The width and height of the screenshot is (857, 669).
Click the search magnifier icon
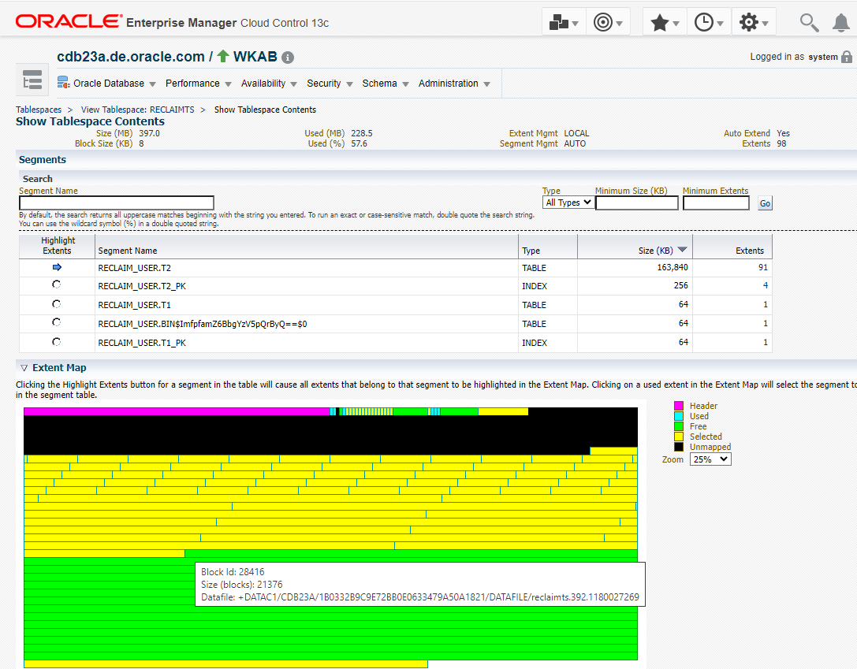point(809,22)
